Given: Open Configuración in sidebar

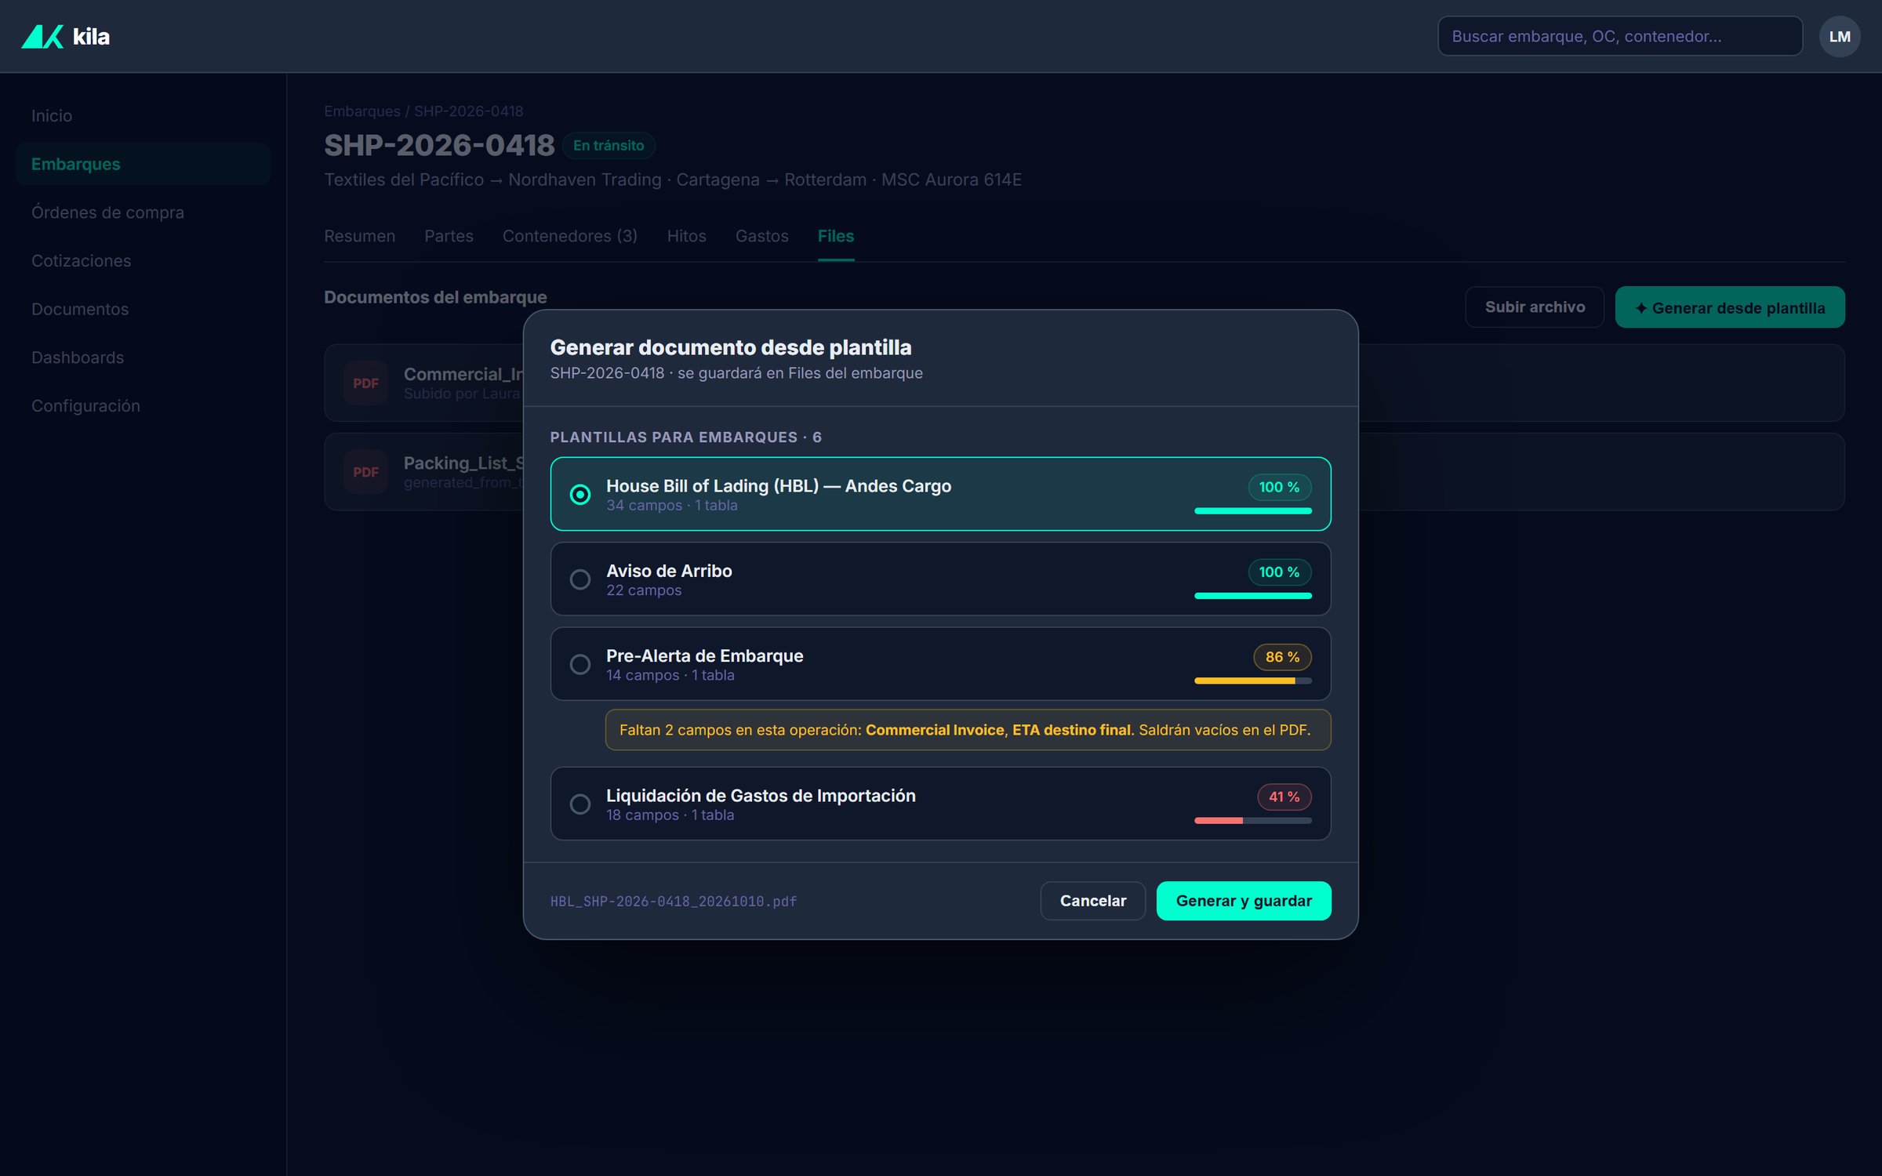Looking at the screenshot, I should [143, 406].
